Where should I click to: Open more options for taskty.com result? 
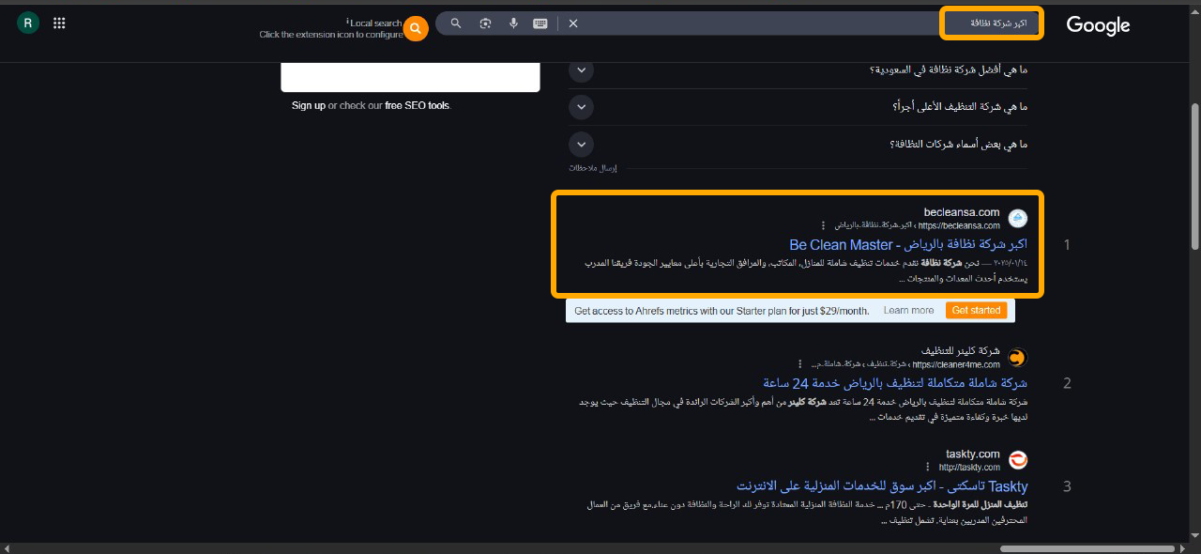coord(927,467)
